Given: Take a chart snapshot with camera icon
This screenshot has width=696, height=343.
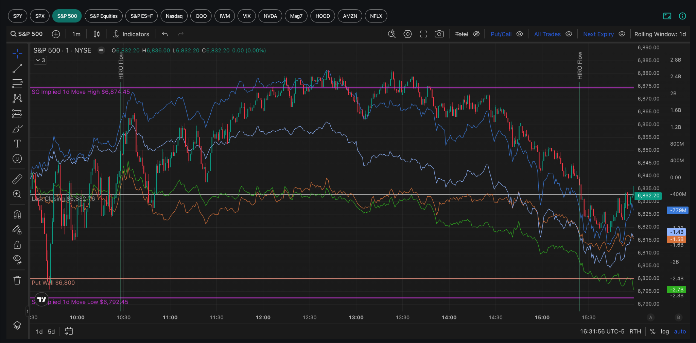Looking at the screenshot, I should [x=439, y=34].
